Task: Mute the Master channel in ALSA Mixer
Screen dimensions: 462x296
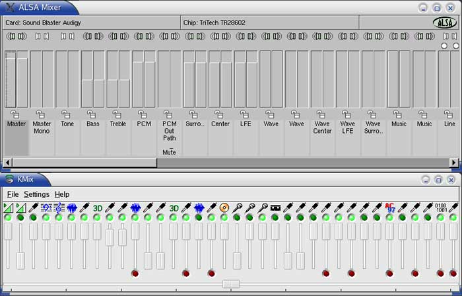Action: point(16,36)
